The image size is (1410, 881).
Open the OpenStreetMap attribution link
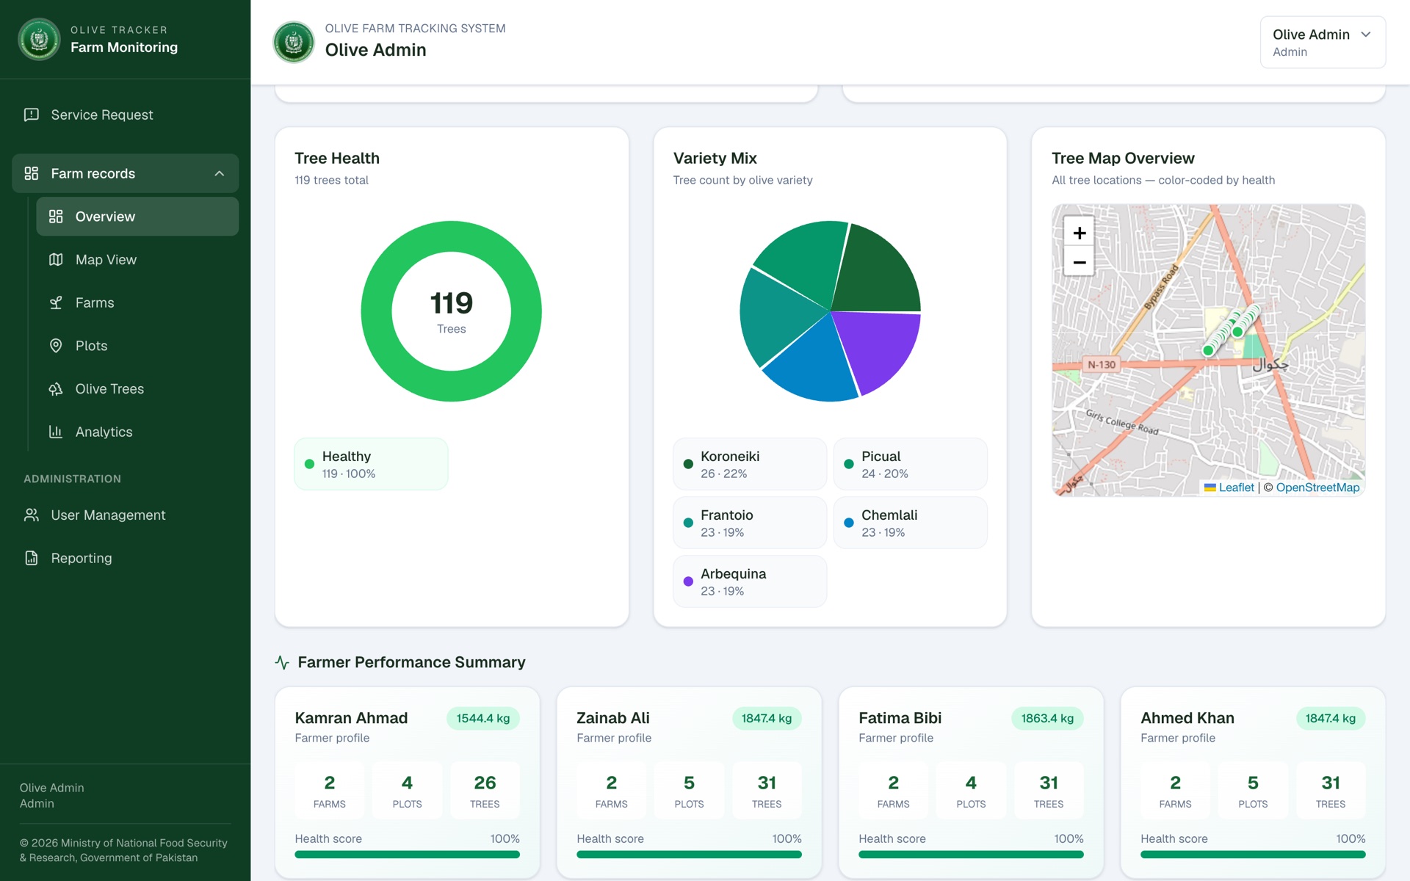pos(1317,487)
